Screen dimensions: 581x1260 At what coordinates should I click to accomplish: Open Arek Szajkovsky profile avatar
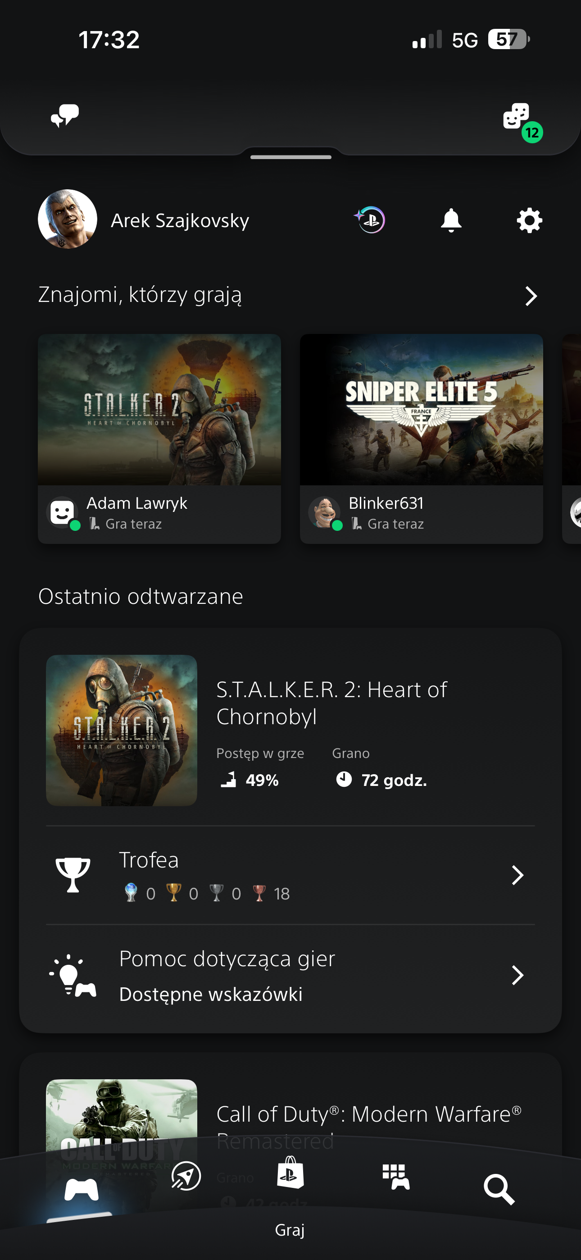(68, 219)
